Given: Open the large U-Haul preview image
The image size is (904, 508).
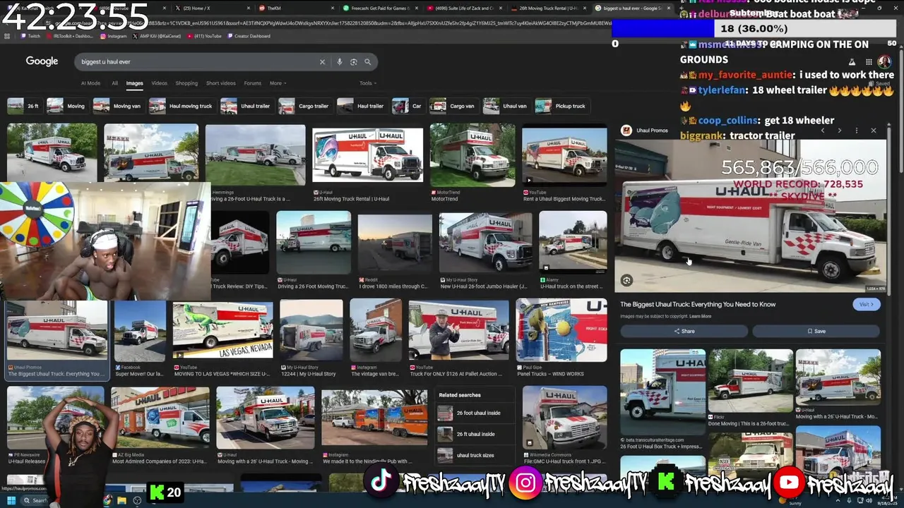Looking at the screenshot, I should click(x=750, y=215).
